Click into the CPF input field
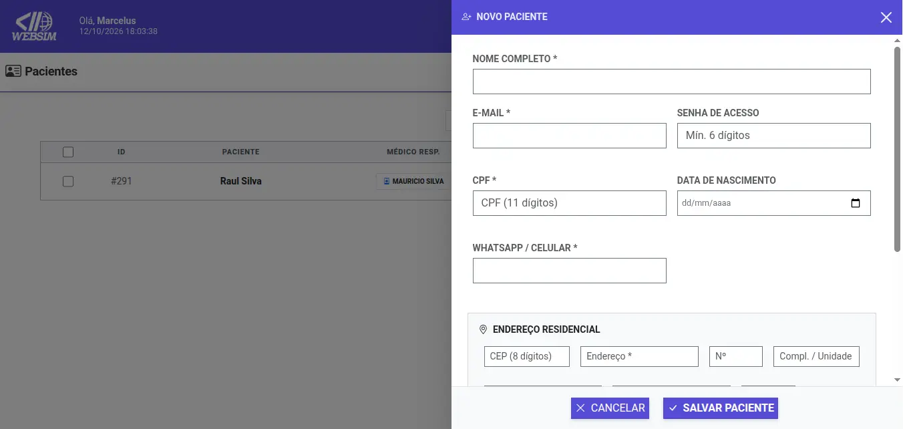The image size is (903, 429). pyautogui.click(x=570, y=203)
